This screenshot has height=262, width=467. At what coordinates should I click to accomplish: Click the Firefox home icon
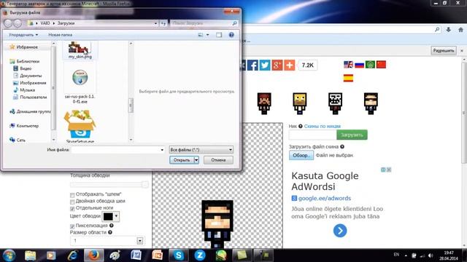tap(460, 30)
